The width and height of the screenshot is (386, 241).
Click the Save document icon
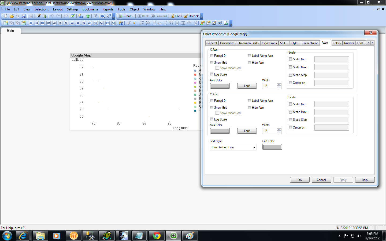[x=24, y=16]
